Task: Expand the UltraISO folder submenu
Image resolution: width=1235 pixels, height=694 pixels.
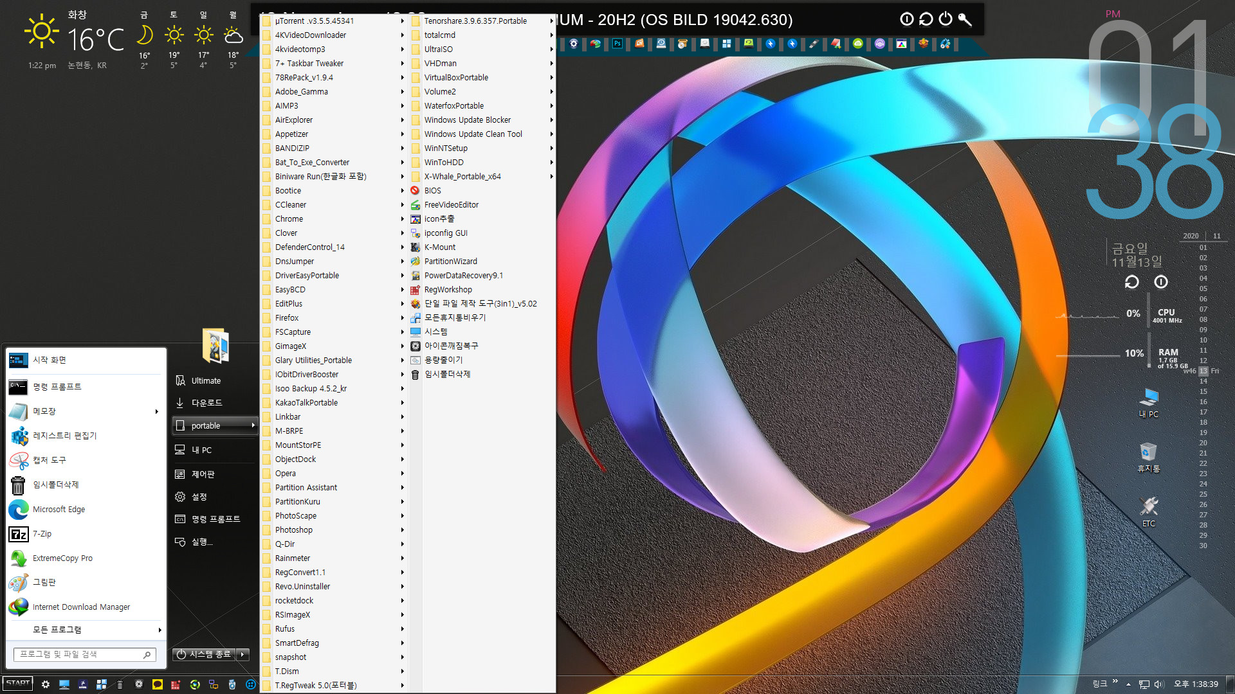Action: point(481,49)
